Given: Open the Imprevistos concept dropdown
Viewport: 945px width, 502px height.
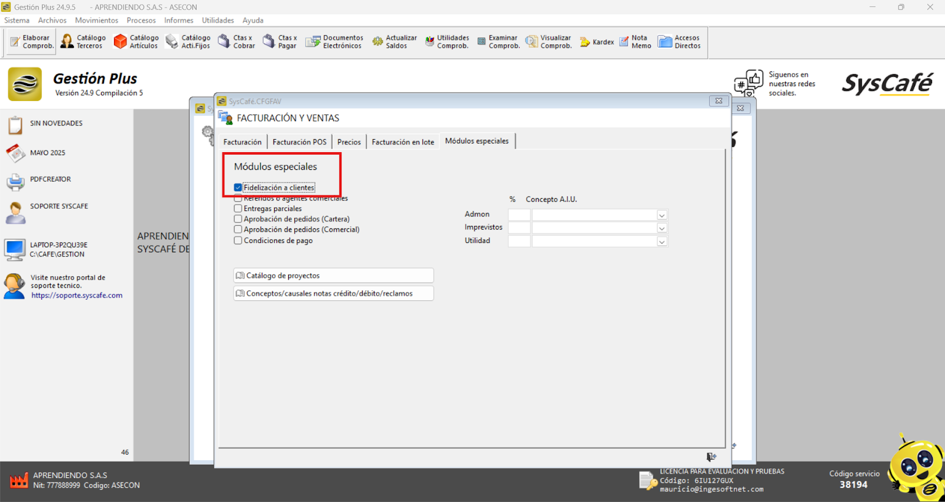Looking at the screenshot, I should click(661, 228).
